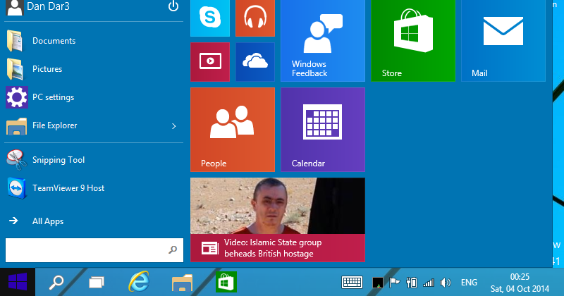The image size is (564, 296).
Task: Open Search from the taskbar
Action: pos(56,283)
